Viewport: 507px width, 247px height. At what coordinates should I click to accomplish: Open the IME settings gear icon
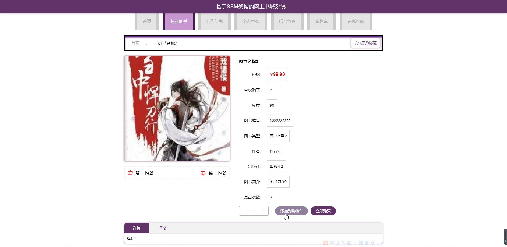point(373,243)
